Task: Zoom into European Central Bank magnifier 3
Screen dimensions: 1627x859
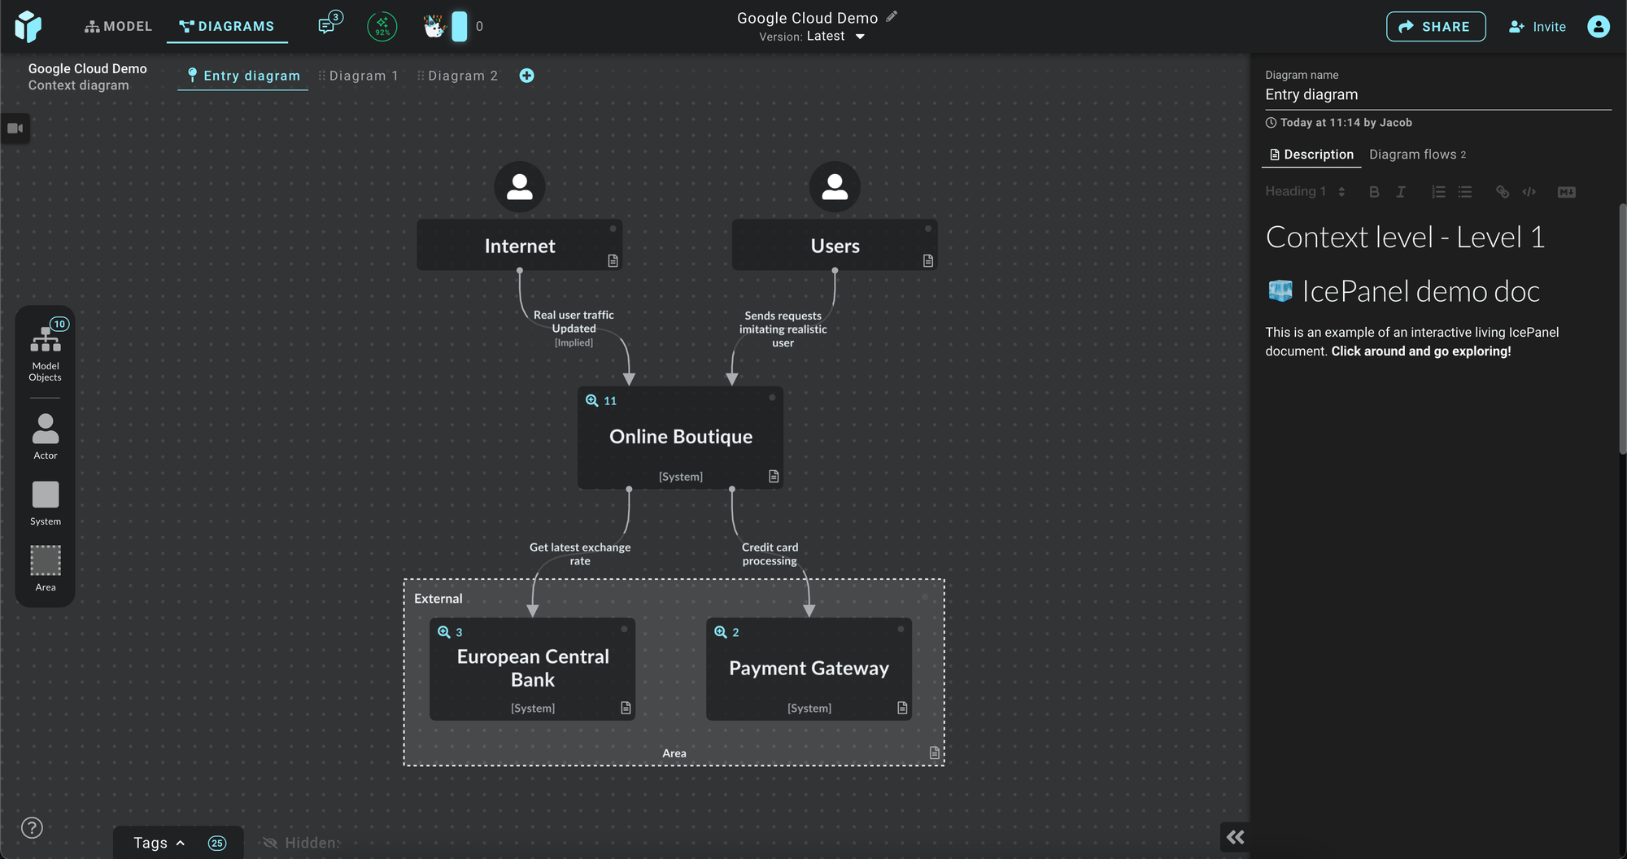Action: (451, 632)
